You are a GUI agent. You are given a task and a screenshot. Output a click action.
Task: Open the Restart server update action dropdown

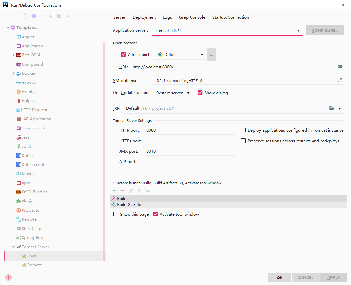[173, 93]
